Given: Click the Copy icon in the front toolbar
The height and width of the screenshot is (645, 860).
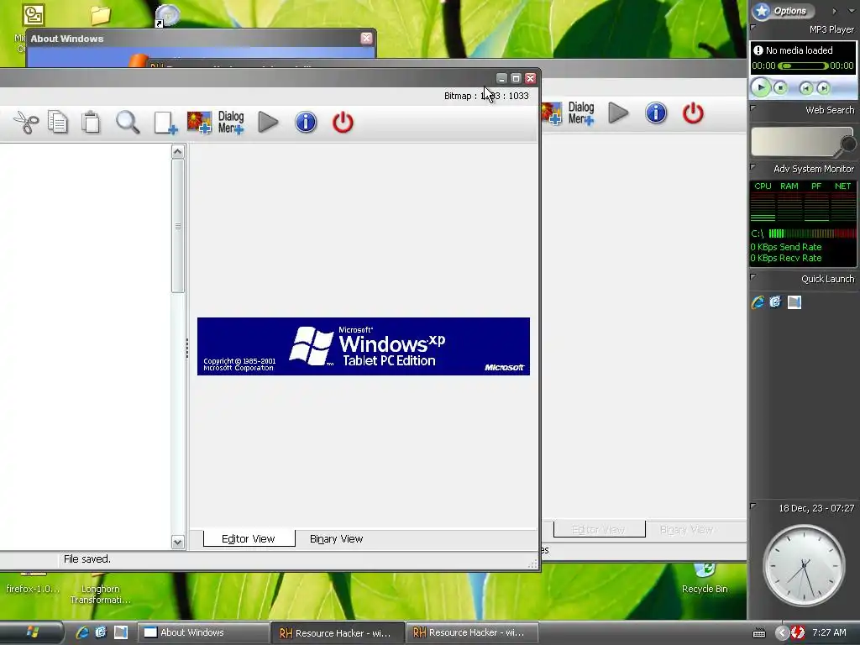Looking at the screenshot, I should click(x=58, y=123).
